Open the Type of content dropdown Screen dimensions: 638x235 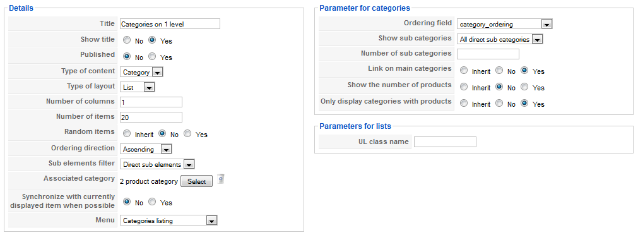[x=141, y=72]
